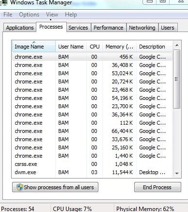This screenshot has width=188, height=212.
Task: Select chrome.exe row using 54,196 K
Action: click(x=92, y=98)
